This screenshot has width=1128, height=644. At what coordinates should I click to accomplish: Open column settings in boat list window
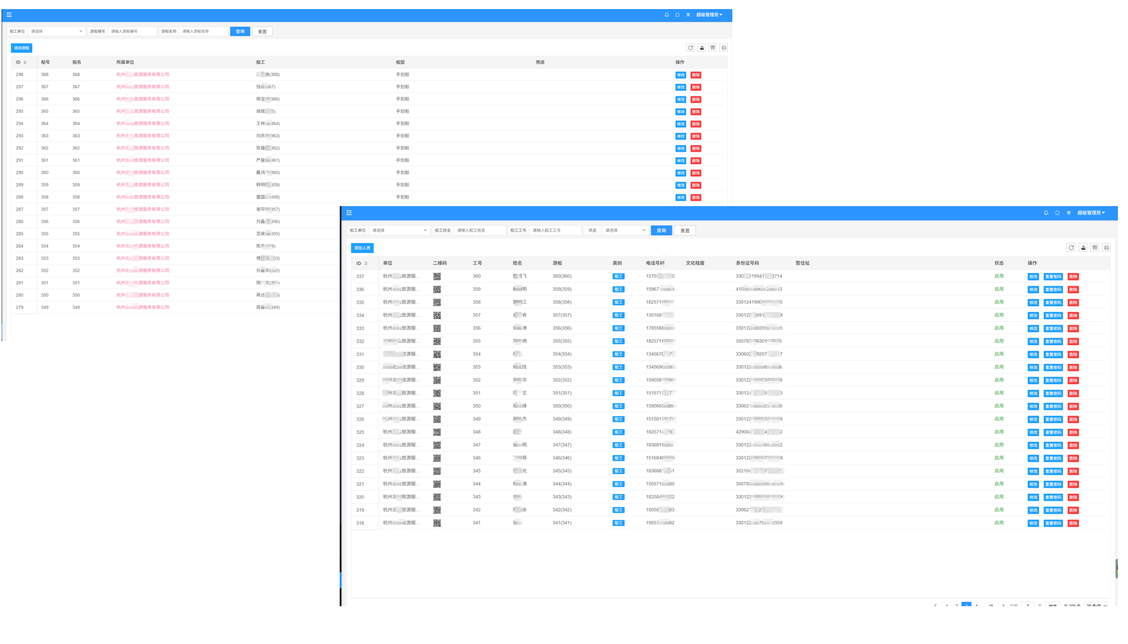tap(713, 47)
